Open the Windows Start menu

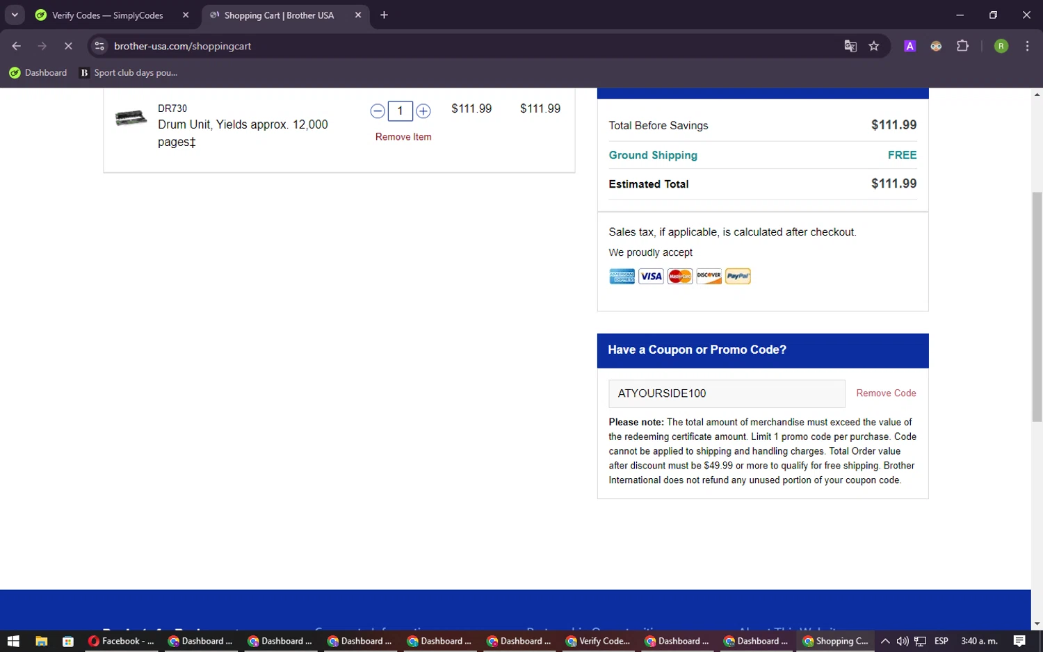(13, 641)
